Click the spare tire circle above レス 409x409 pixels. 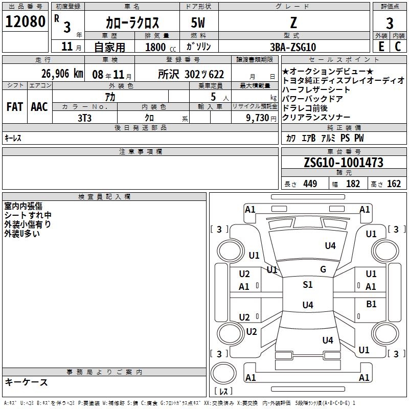223,373
